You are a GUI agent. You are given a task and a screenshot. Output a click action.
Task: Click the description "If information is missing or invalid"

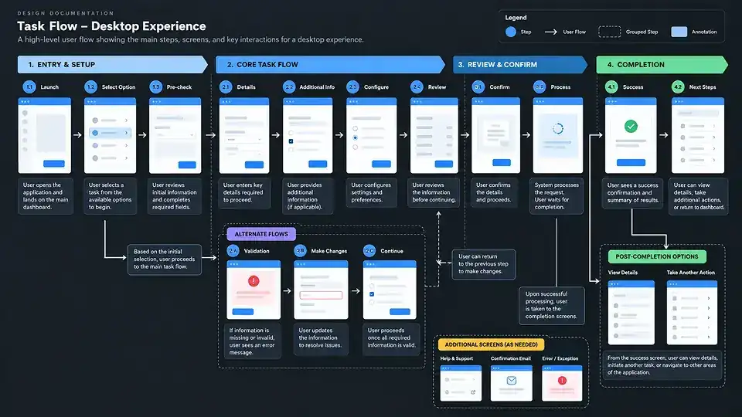pos(253,341)
